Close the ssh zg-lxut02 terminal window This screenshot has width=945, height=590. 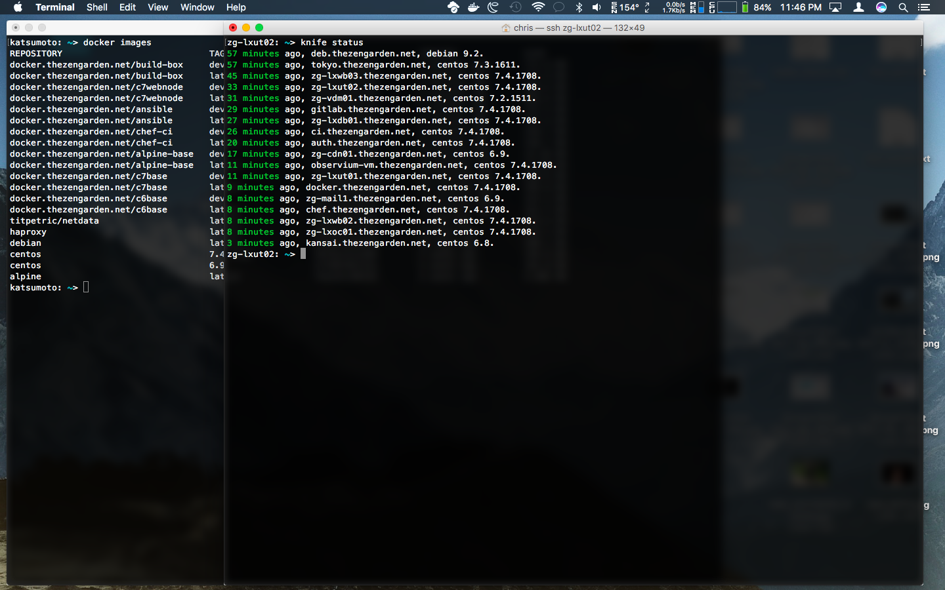tap(233, 28)
